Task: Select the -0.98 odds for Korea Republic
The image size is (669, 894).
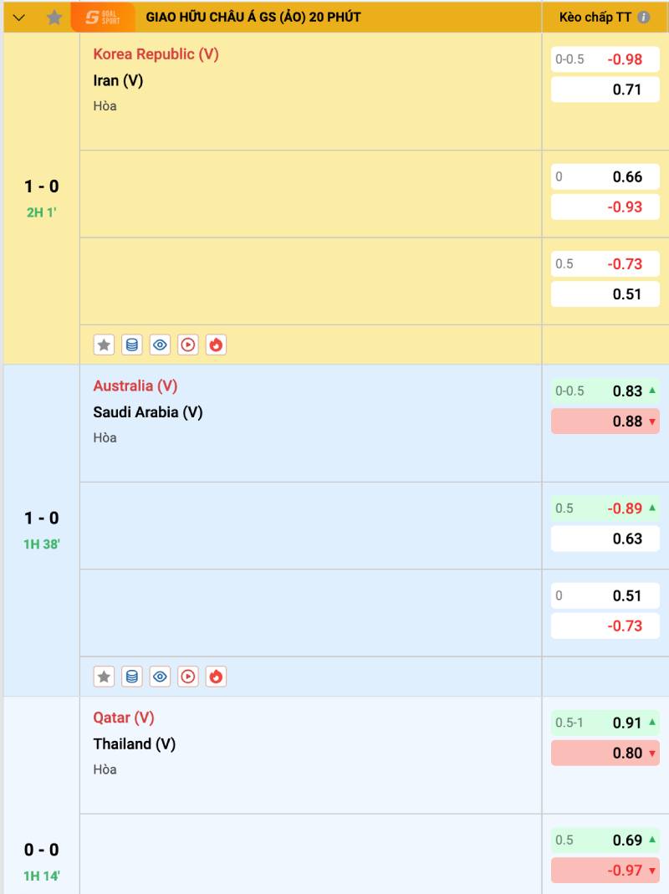Action: (x=605, y=59)
